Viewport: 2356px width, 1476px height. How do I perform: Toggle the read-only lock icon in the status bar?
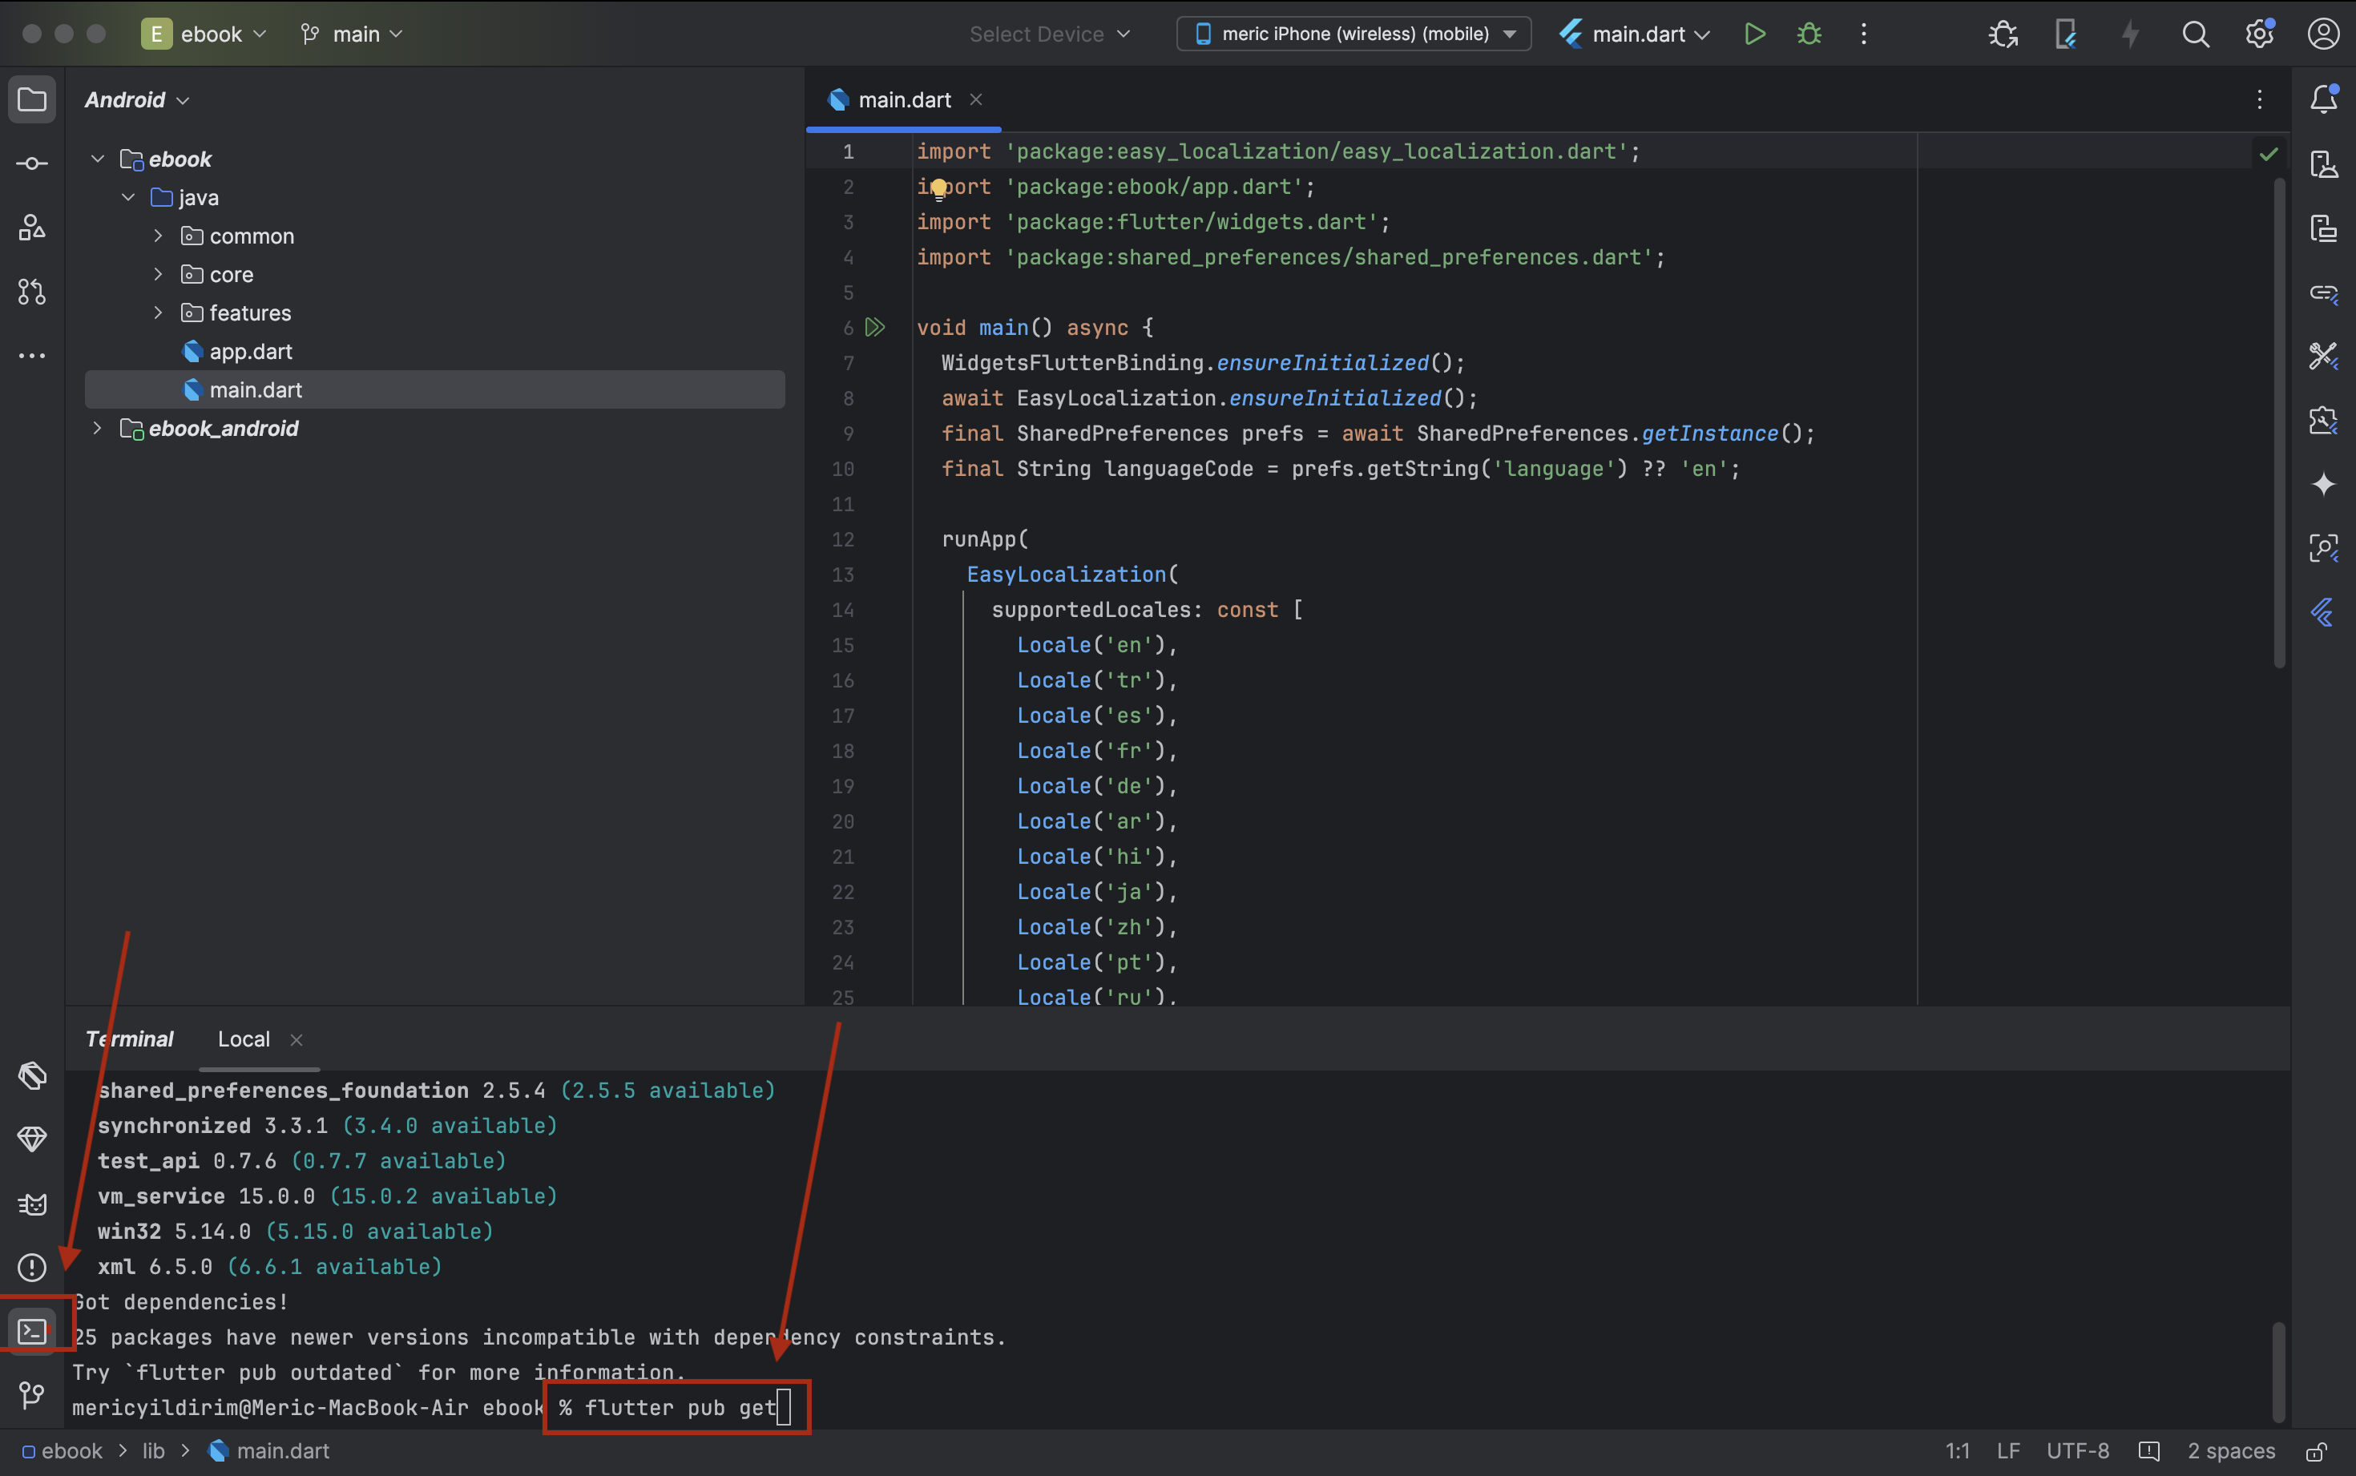pos(2317,1452)
